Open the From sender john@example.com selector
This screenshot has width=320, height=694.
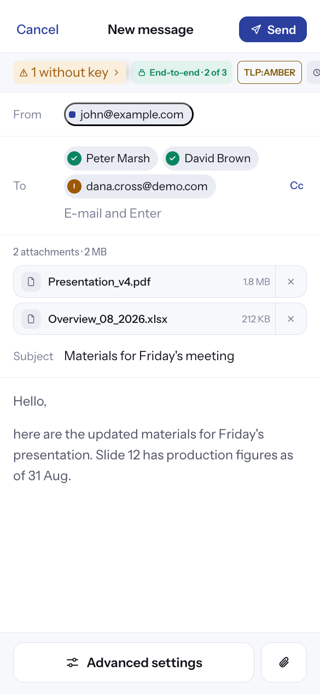(x=129, y=115)
